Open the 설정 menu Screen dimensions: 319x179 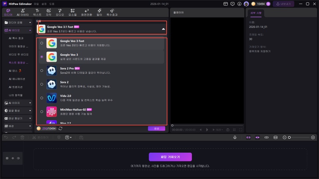click(x=44, y=4)
